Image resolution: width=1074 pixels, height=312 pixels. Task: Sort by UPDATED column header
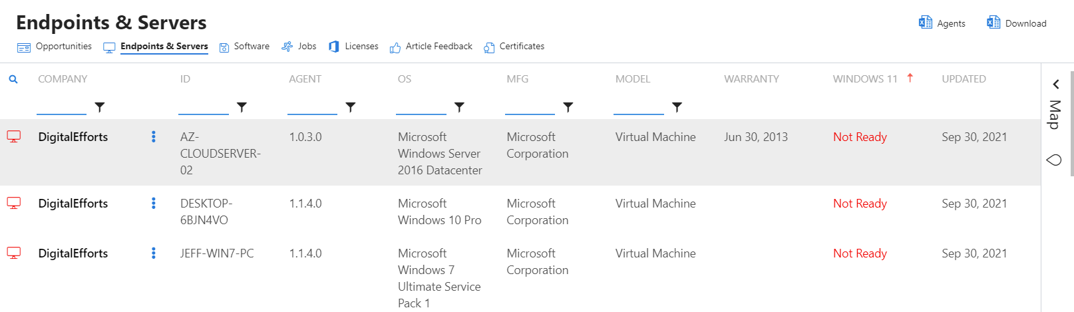pos(964,79)
